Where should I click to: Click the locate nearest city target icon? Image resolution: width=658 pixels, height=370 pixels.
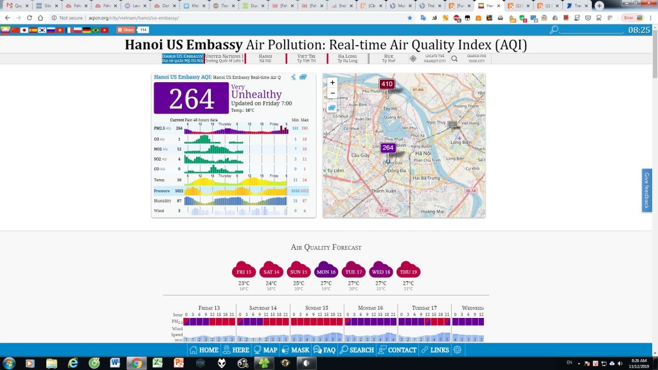[x=413, y=58]
